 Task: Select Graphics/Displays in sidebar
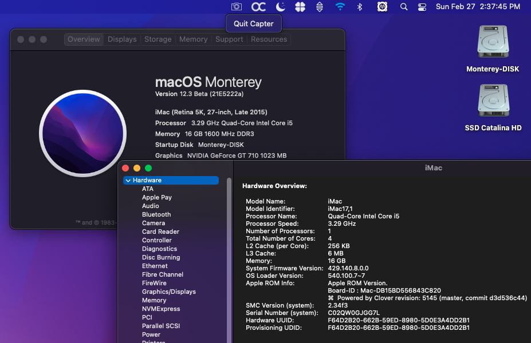click(x=168, y=292)
